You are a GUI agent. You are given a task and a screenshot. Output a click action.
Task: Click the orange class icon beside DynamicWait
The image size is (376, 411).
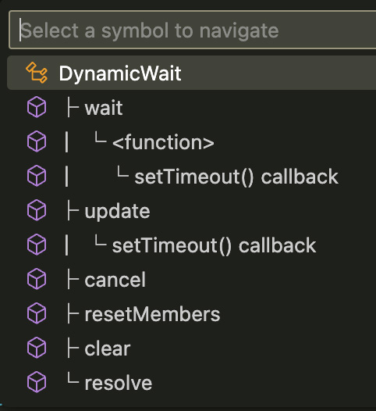pyautogui.click(x=37, y=73)
